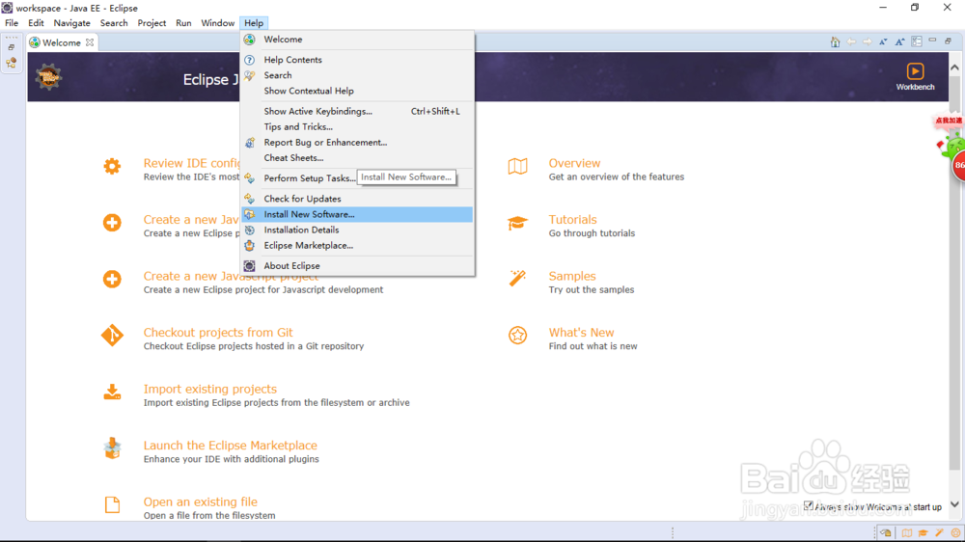Click the Tutorials cap icon in status bar

924,532
